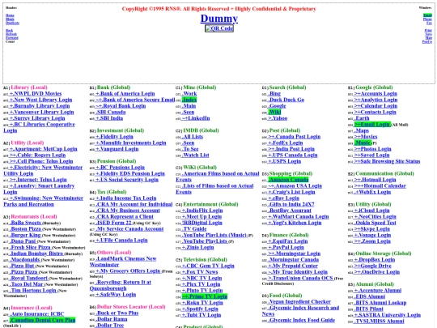The width and height of the screenshot is (437, 328).
Task: Click the Forward navigation link
Action: [x=12, y=37]
